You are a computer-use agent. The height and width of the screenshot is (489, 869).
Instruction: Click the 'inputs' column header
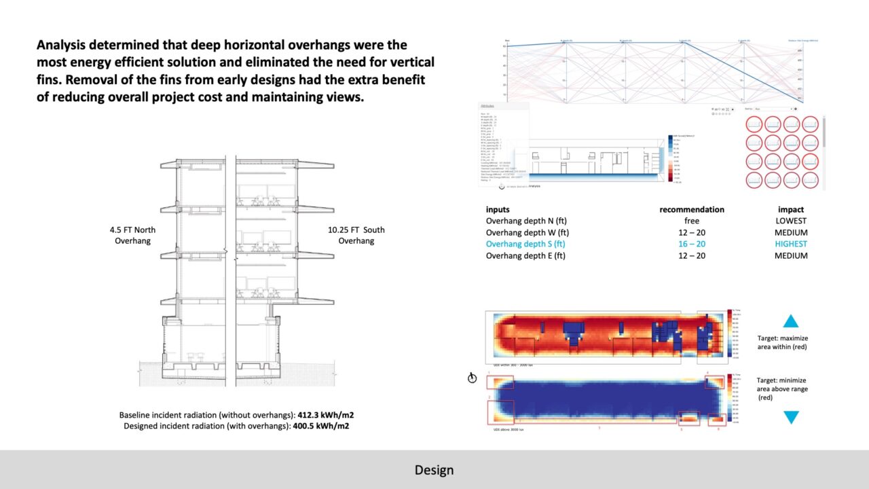498,209
